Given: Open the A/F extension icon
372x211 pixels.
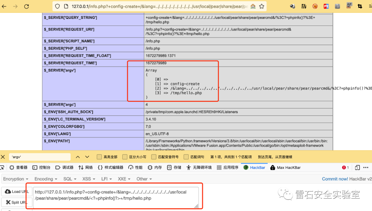Looking at the screenshot, I should coord(349,6).
